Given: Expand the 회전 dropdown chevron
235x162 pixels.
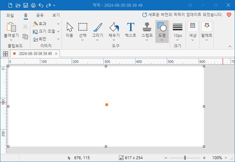Looking at the screenshot, I should click(58, 39).
